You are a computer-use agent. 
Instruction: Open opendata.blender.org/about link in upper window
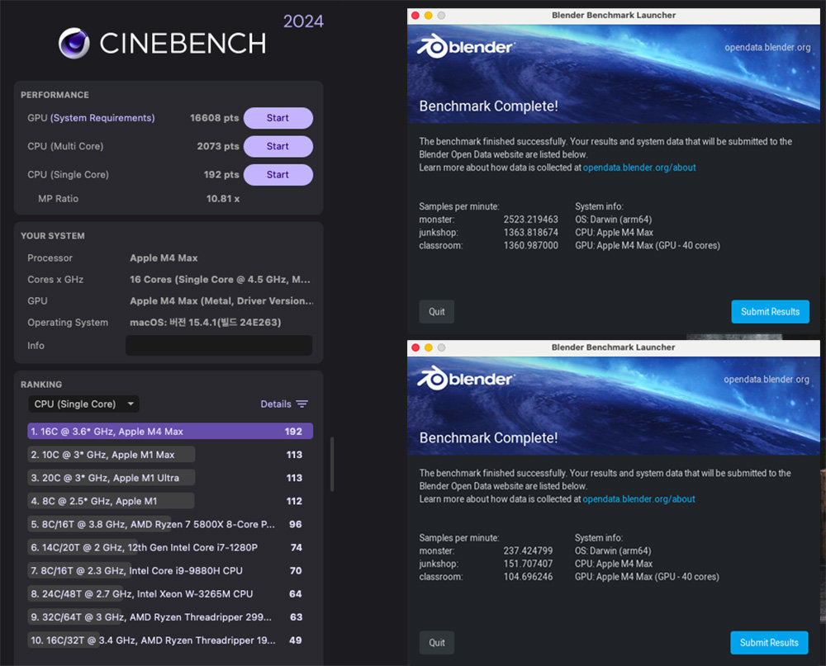point(639,168)
